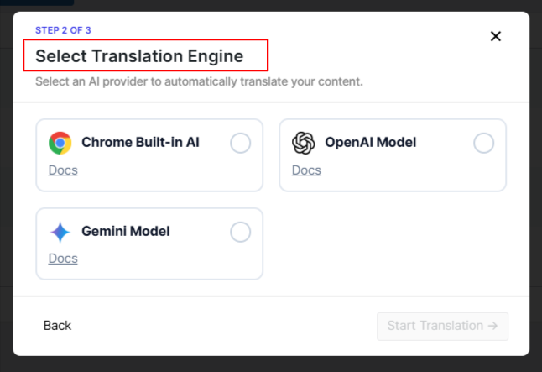This screenshot has height=372, width=542.
Task: Select the OpenAI Model radio button
Action: click(483, 144)
